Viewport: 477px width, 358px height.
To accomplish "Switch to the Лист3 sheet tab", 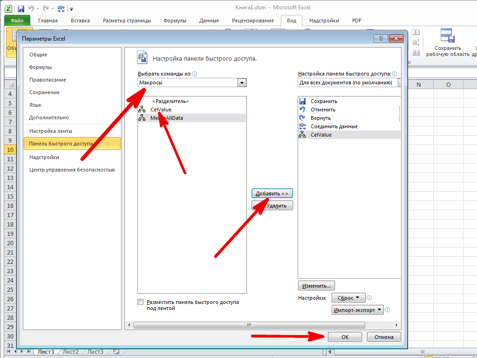I will [95, 352].
